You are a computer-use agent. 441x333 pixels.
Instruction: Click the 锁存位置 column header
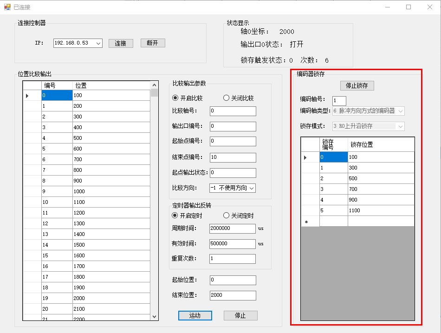[381, 145]
